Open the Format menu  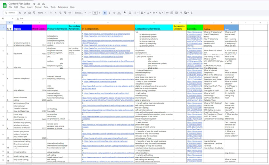click(x=38, y=7)
